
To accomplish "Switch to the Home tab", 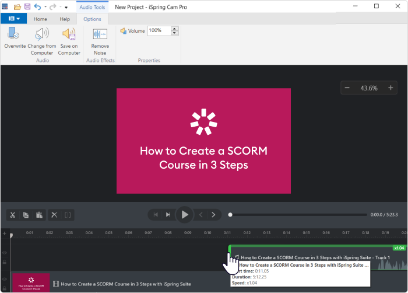I will click(40, 19).
